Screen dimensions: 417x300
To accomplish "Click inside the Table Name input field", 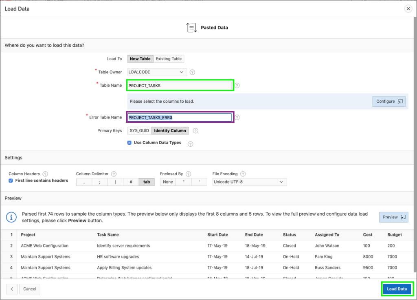I will tap(180, 85).
